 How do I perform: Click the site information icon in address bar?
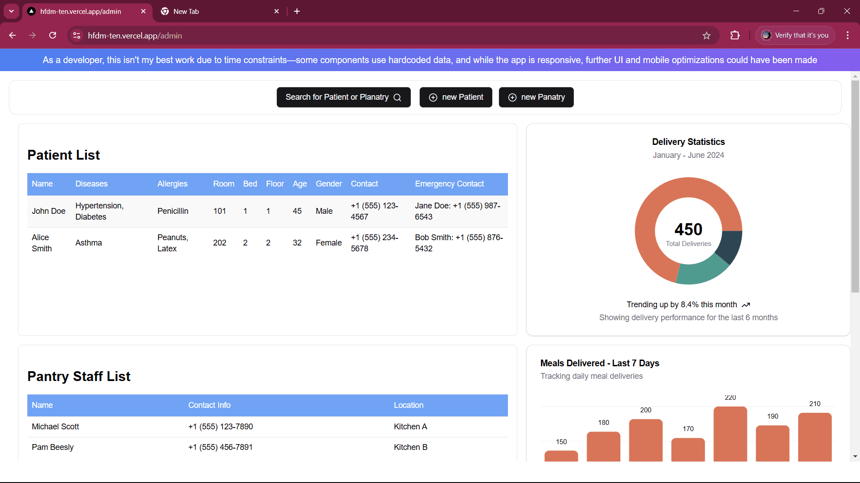click(77, 35)
